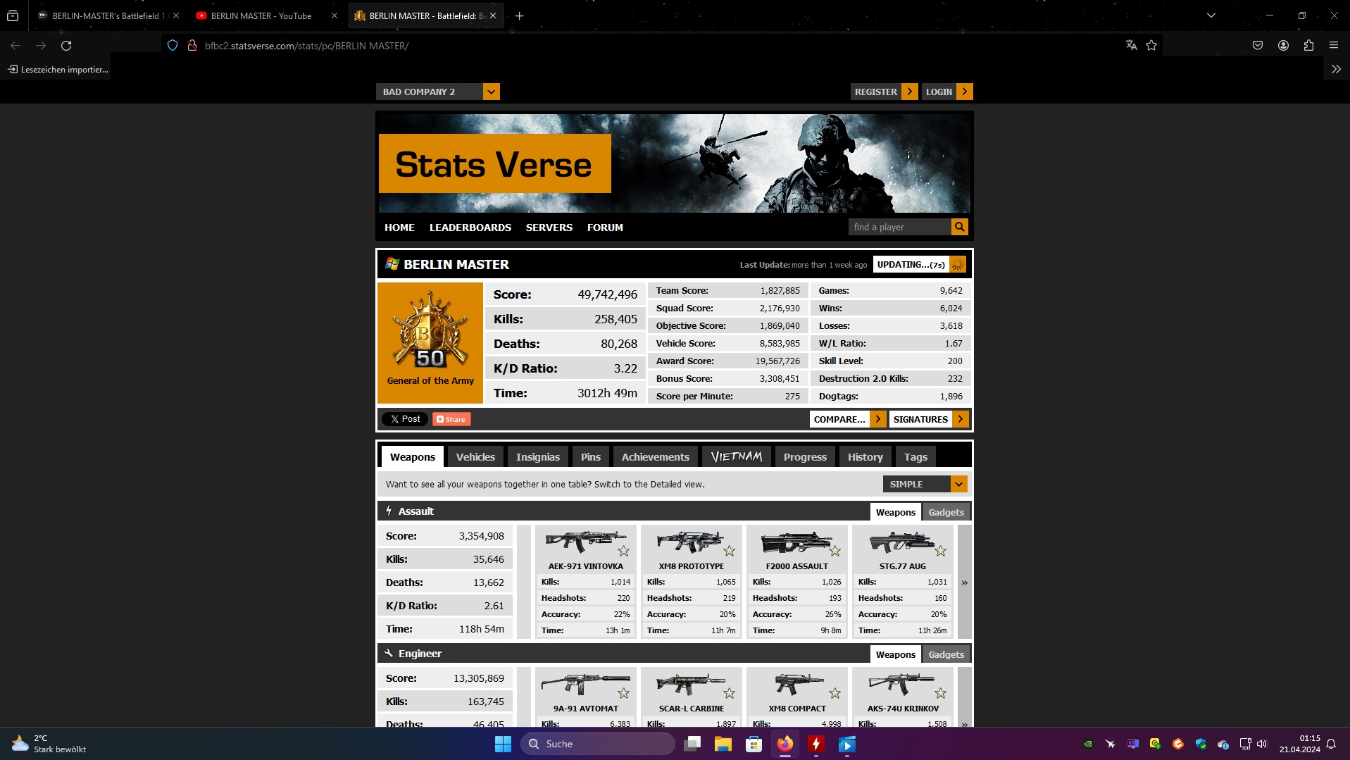Expand the bookmarks toolbar overflow chevron
Screen dimensions: 1350x760
tap(1336, 69)
